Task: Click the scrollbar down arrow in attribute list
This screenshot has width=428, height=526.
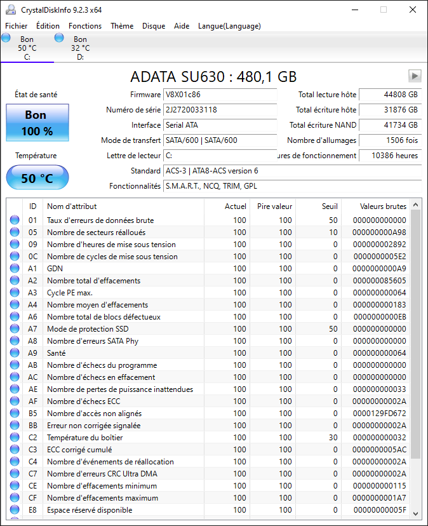Action: pyautogui.click(x=415, y=513)
